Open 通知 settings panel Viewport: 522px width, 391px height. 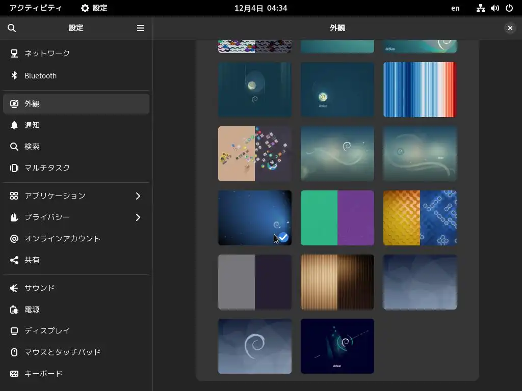[76, 125]
